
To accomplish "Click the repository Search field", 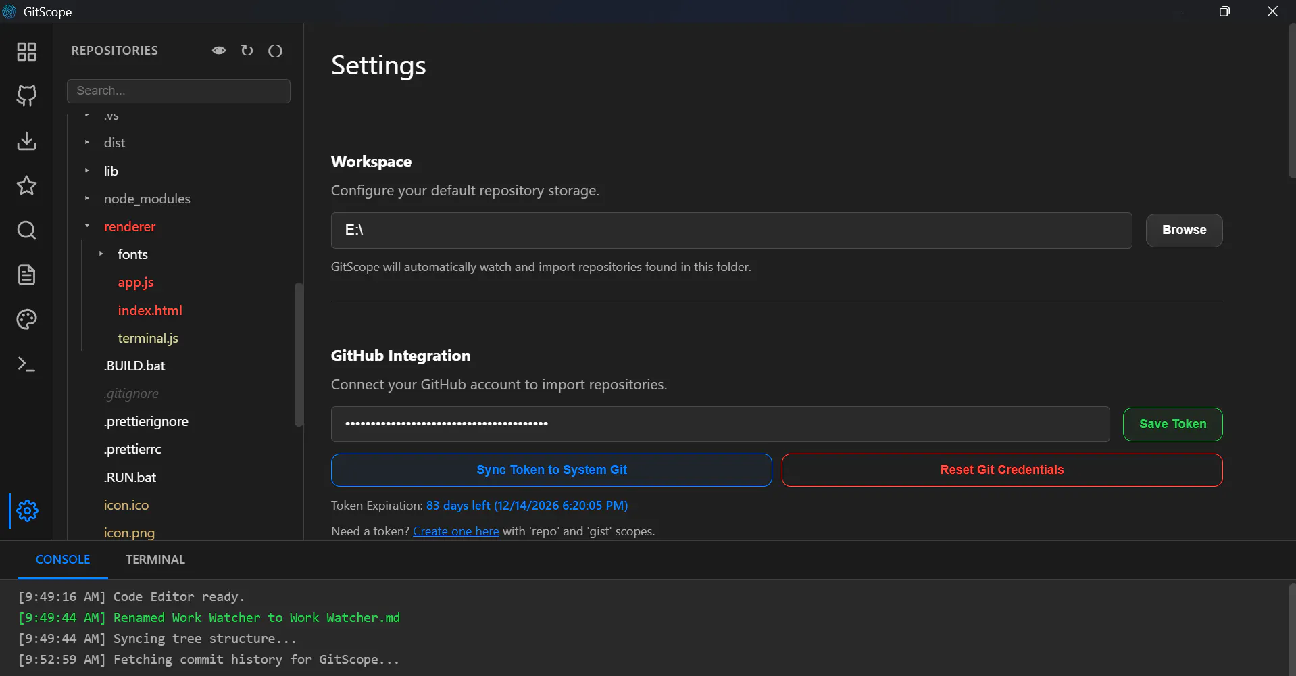I will (x=178, y=91).
